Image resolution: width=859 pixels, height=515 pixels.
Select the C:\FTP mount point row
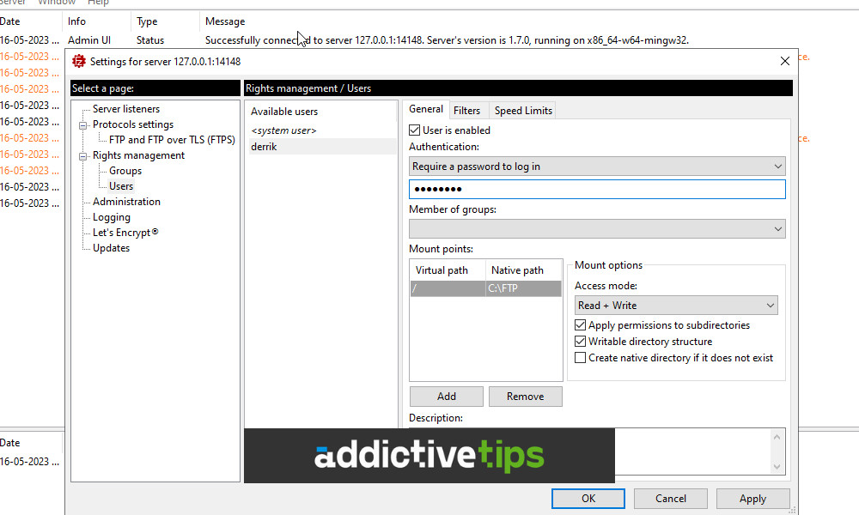click(x=485, y=288)
